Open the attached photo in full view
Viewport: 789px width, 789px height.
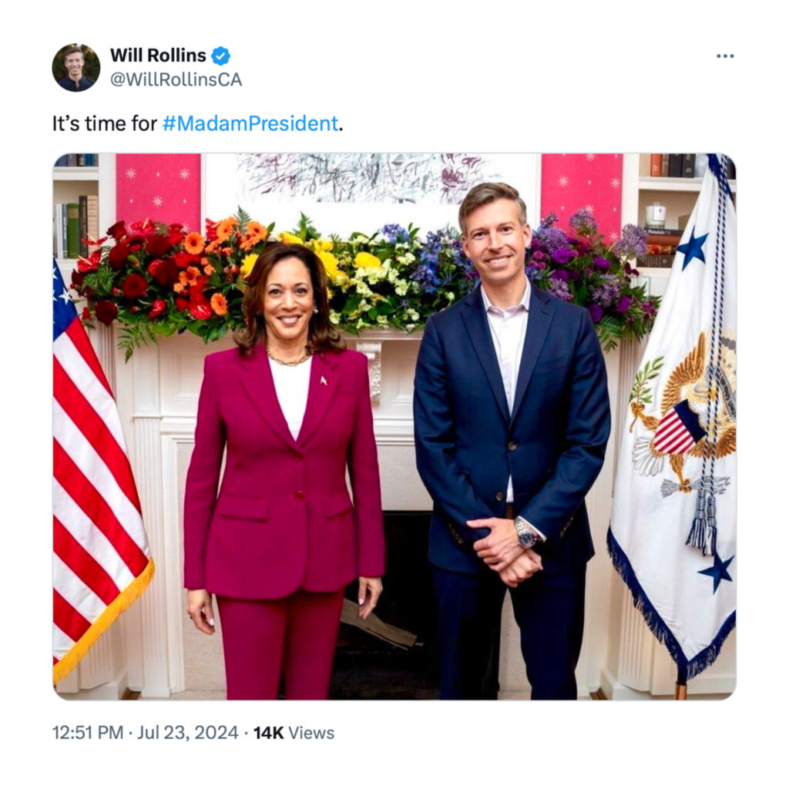(x=394, y=427)
